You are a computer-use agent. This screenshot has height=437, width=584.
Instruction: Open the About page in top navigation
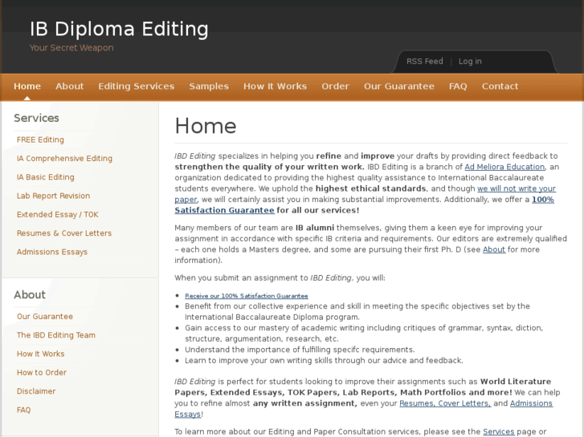(70, 87)
